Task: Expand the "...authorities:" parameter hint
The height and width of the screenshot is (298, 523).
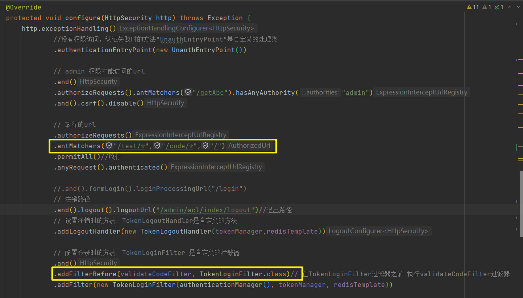Action: click(x=320, y=92)
